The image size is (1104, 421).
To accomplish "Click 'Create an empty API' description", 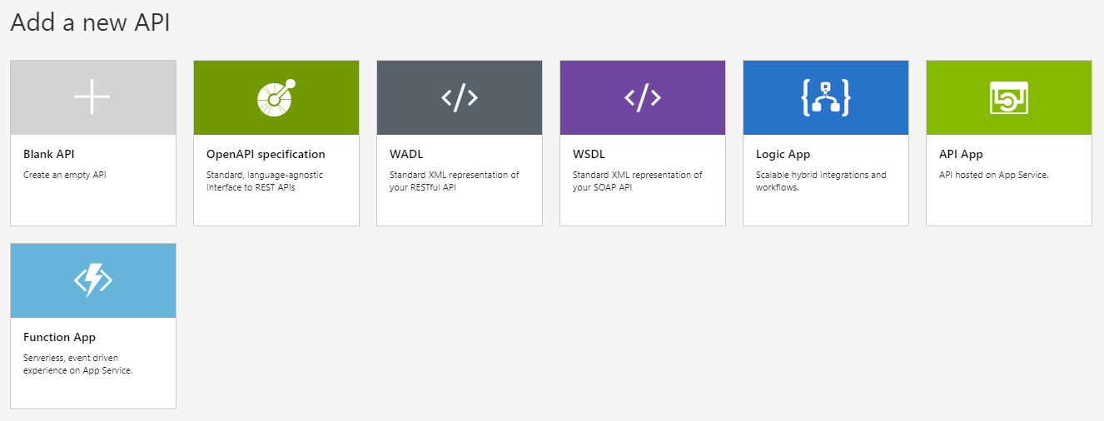I will point(65,175).
